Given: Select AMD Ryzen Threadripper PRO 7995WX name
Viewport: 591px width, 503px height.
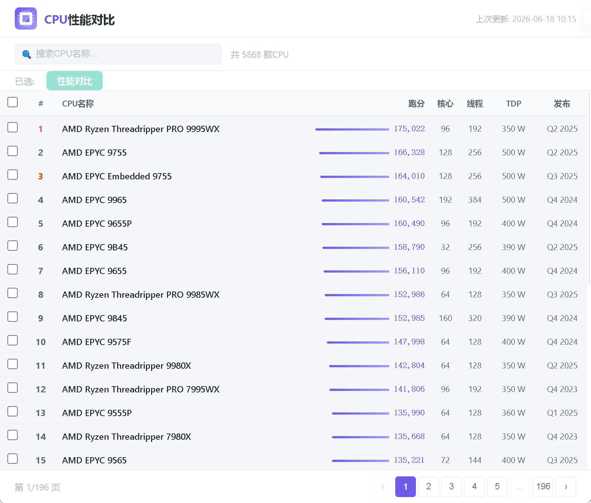Looking at the screenshot, I should pos(141,389).
